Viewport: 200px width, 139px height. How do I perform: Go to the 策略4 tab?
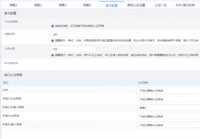click(x=87, y=5)
